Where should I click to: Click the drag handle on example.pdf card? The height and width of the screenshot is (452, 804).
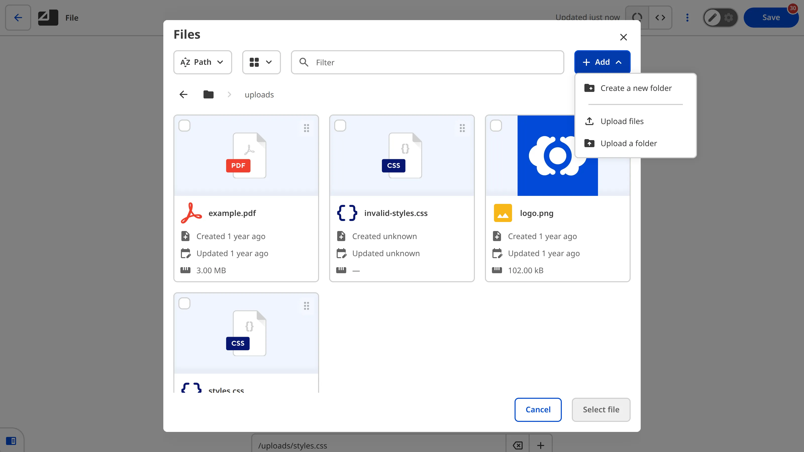[306, 128]
